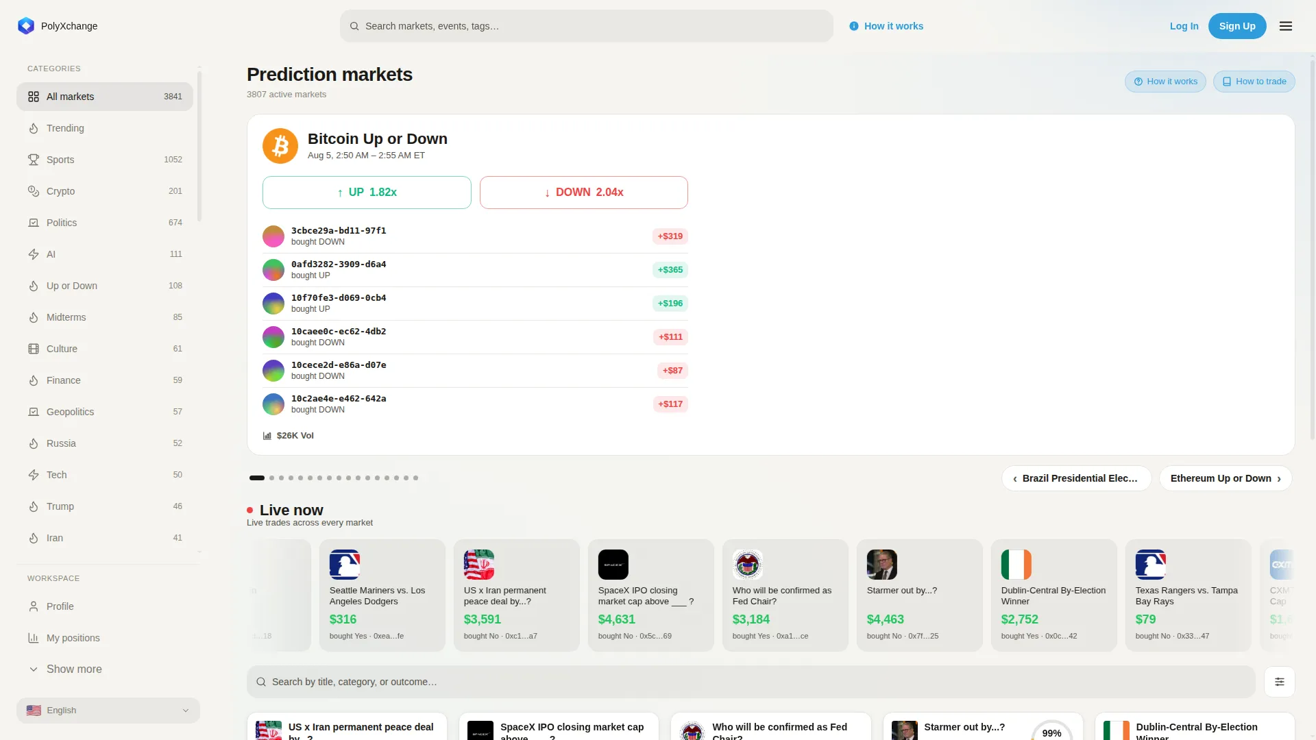
Task: Open Starmer out by...? live card
Action: [x=920, y=595]
